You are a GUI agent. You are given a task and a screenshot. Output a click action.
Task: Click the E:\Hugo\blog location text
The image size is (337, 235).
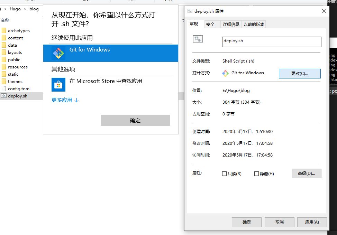(x=236, y=91)
